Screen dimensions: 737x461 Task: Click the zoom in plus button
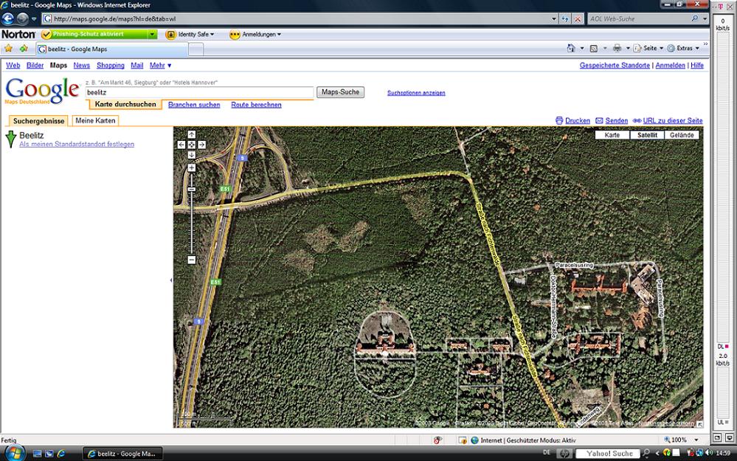click(192, 168)
